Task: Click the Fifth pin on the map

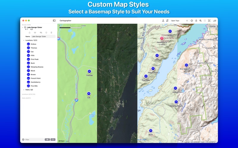Action: click(157, 56)
